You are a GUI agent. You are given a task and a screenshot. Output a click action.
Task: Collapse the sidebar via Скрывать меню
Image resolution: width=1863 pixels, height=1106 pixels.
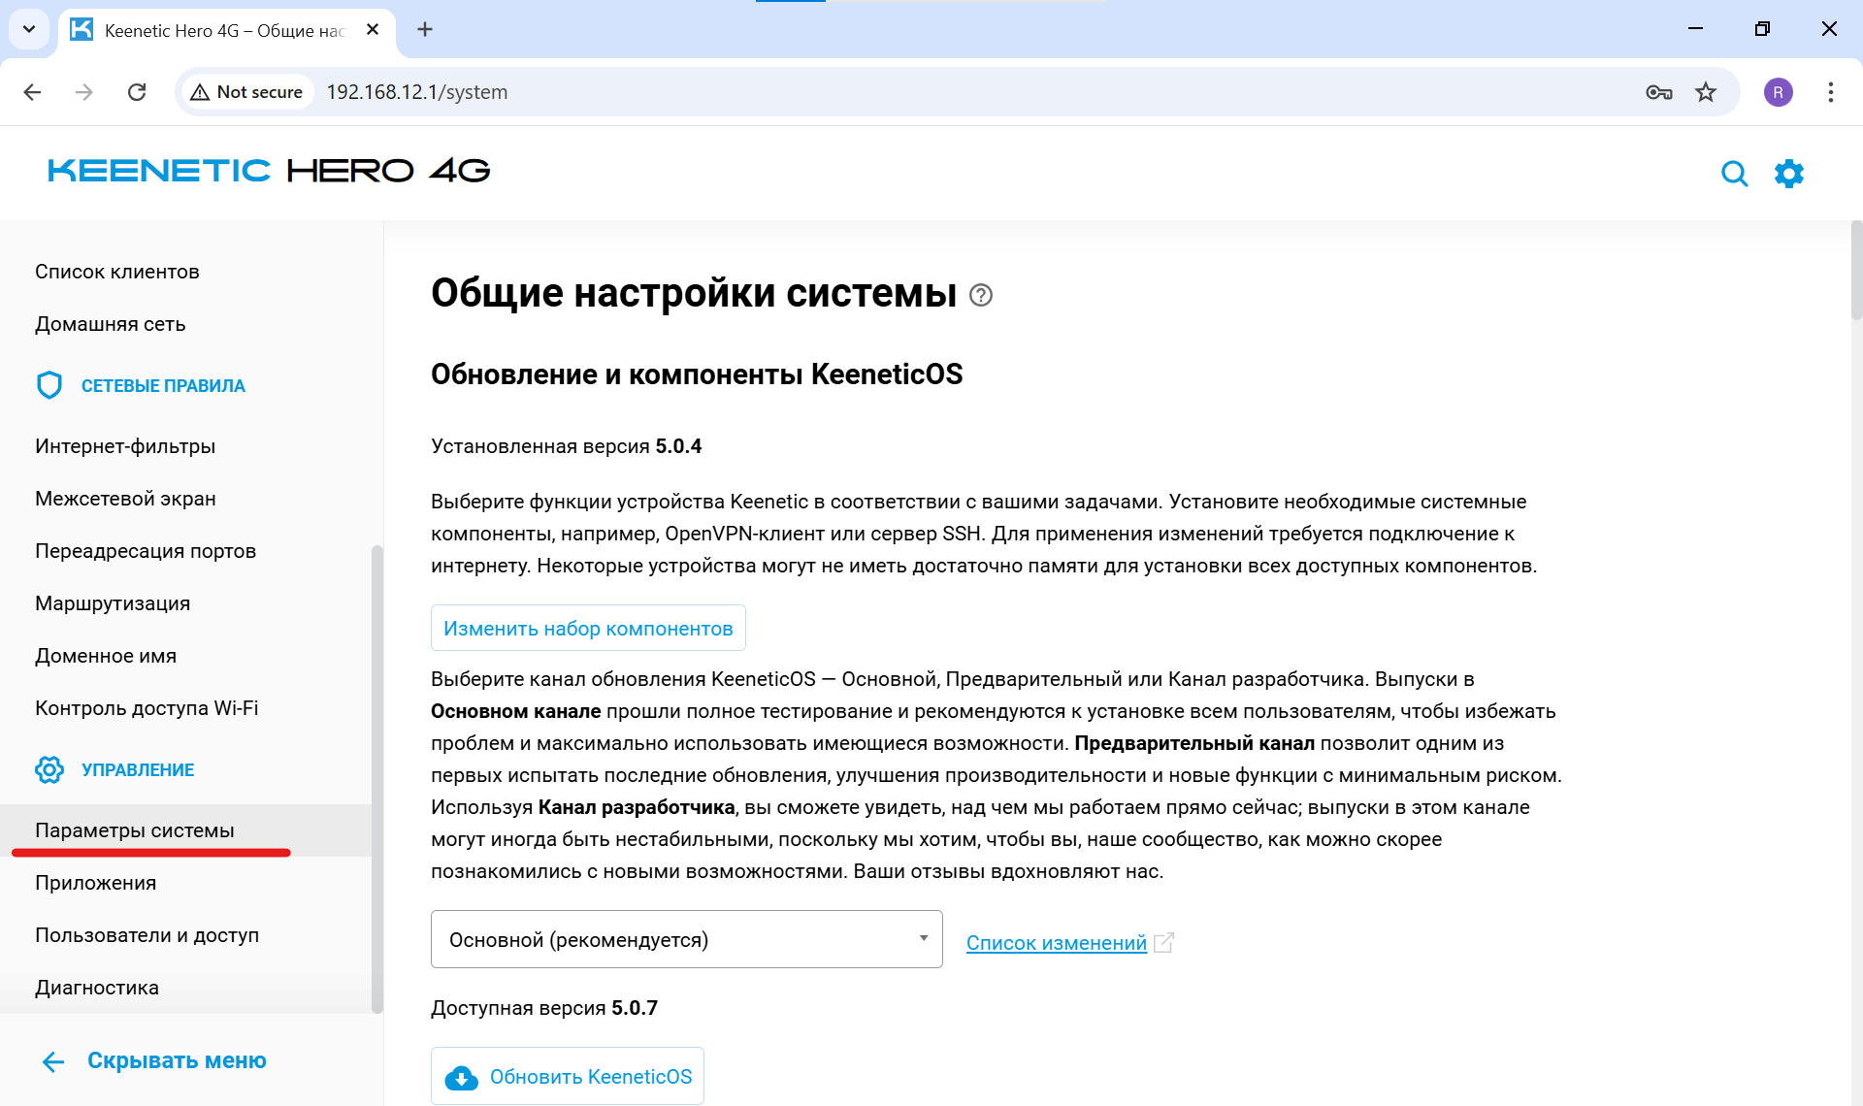(x=176, y=1059)
